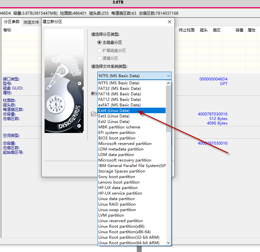This screenshot has height=252, width=260.
Task: Pick Linux RAID partition entry
Action: [132, 204]
